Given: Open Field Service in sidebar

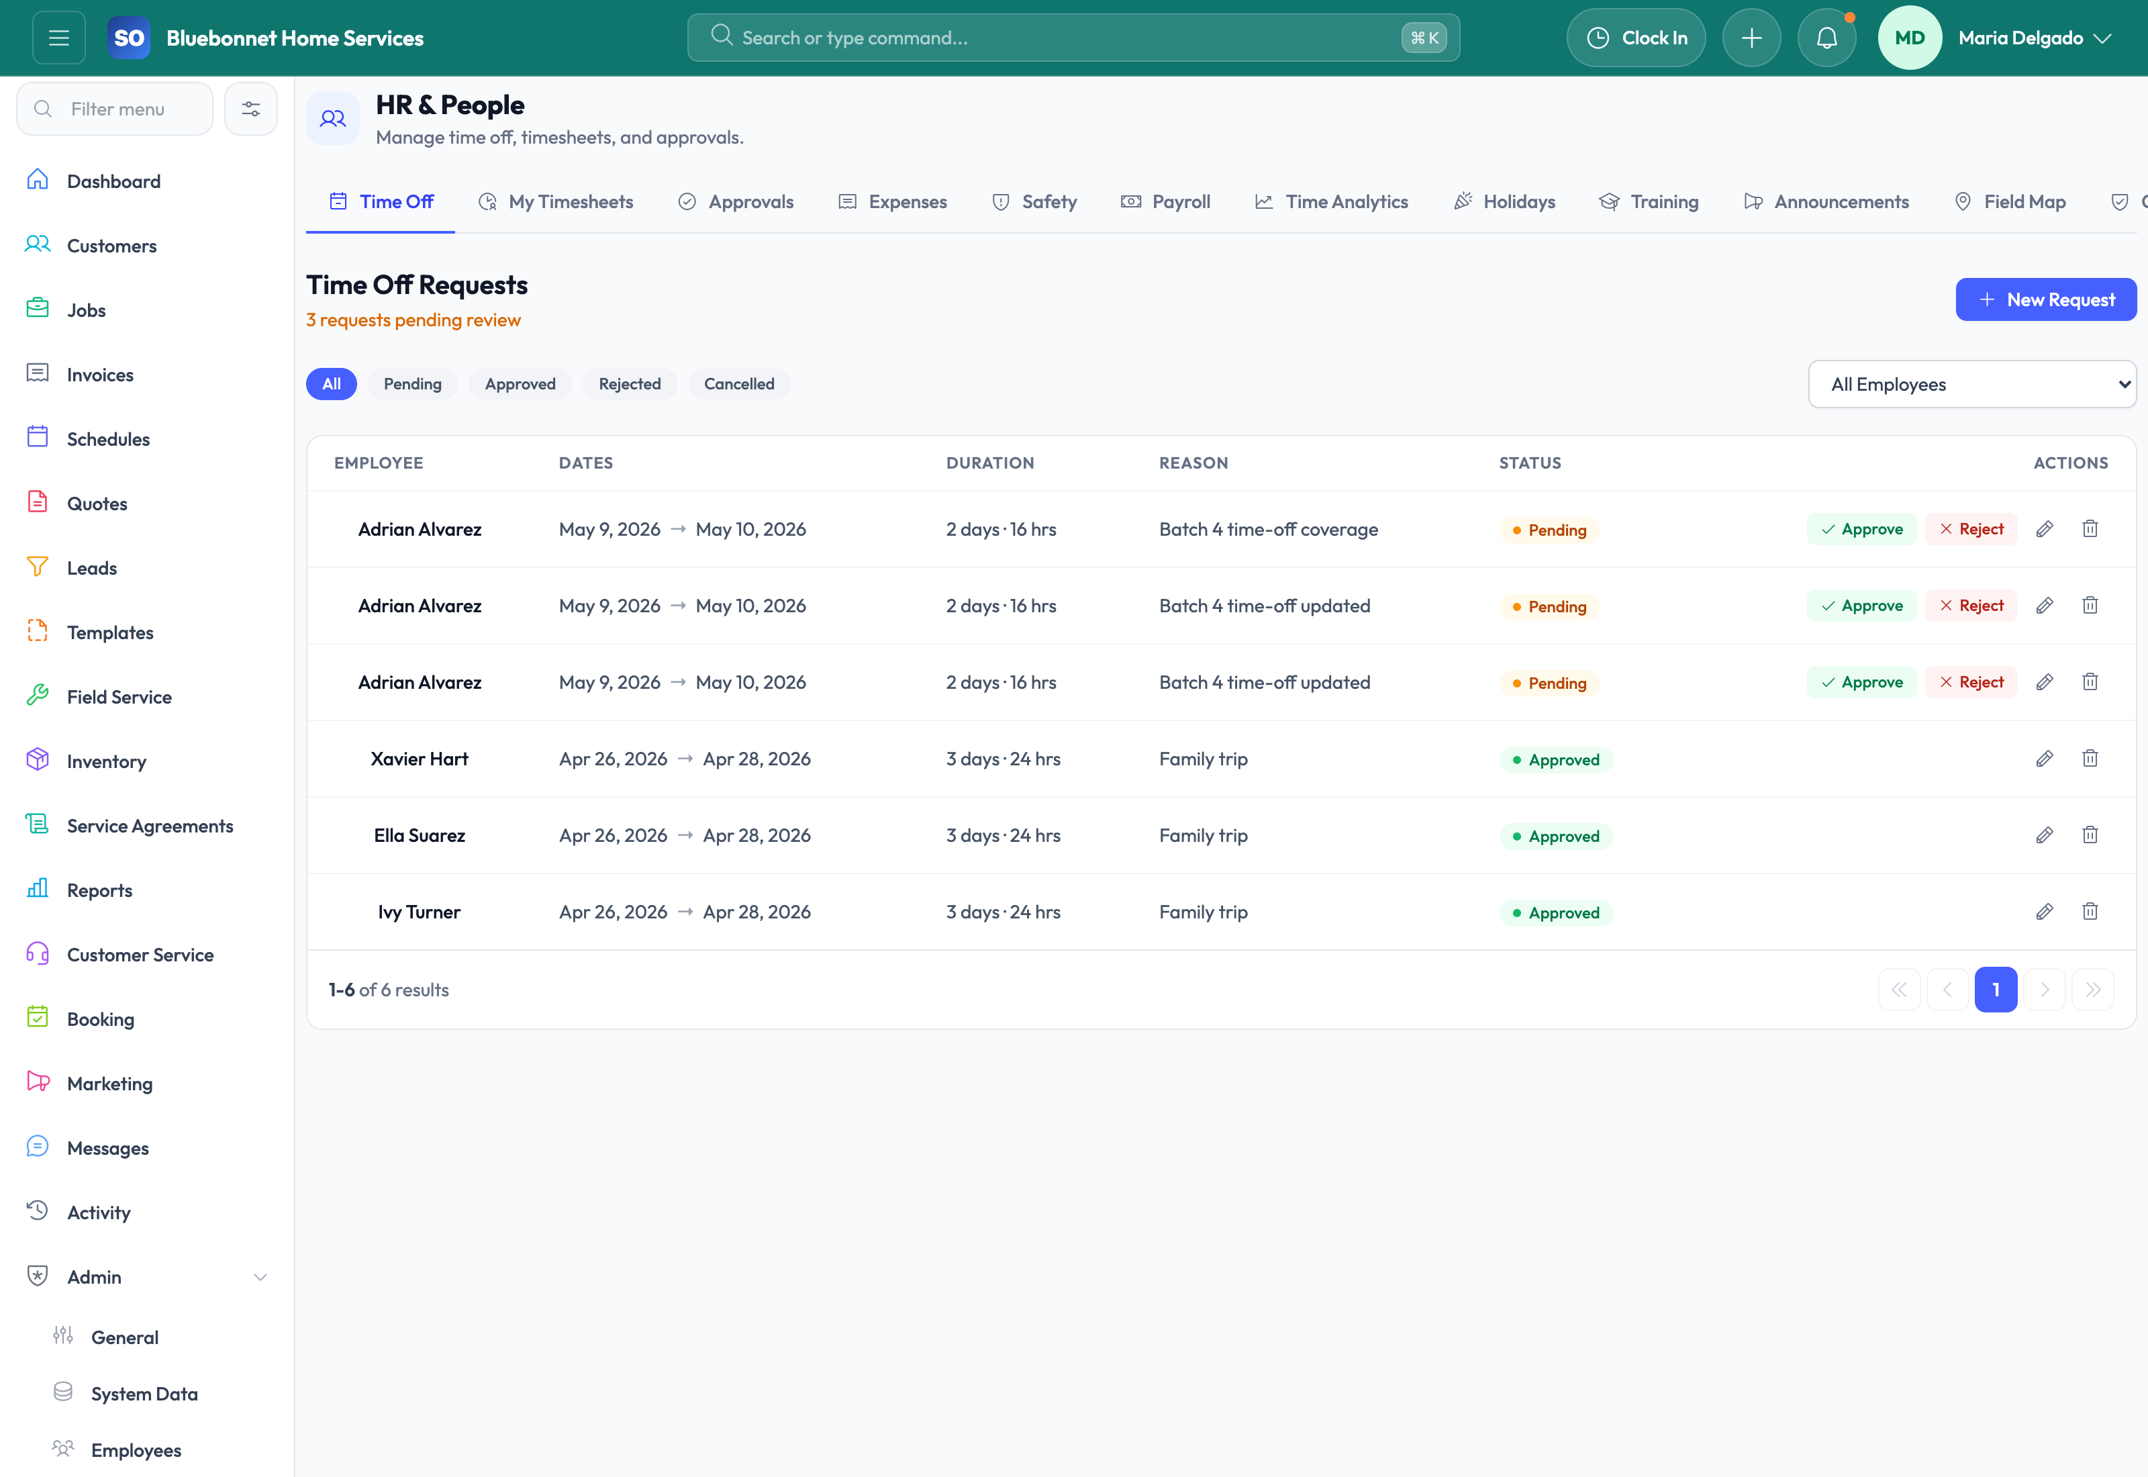Looking at the screenshot, I should coord(147,697).
